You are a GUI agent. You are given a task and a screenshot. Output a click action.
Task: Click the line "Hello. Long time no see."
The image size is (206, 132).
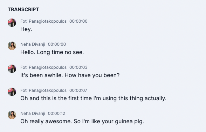pyautogui.click(x=52, y=52)
